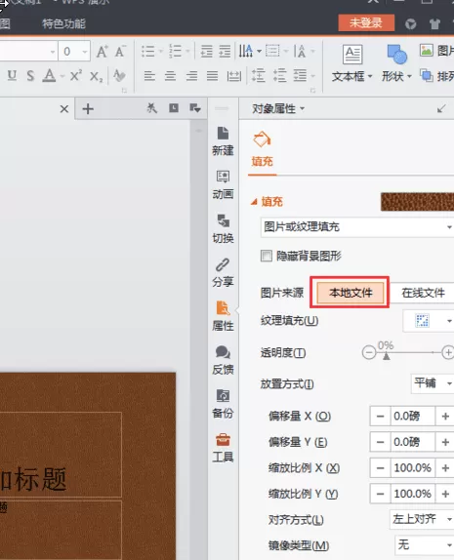The image size is (454, 560).
Task: Decrease 偏移量 Y value
Action: tap(380, 442)
